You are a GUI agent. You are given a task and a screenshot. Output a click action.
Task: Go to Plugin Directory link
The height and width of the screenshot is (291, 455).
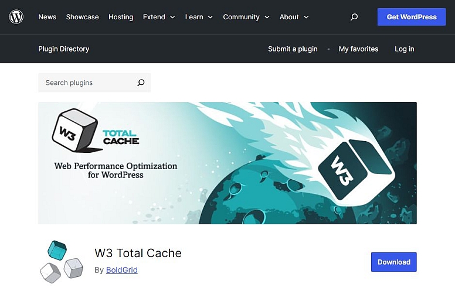[63, 49]
